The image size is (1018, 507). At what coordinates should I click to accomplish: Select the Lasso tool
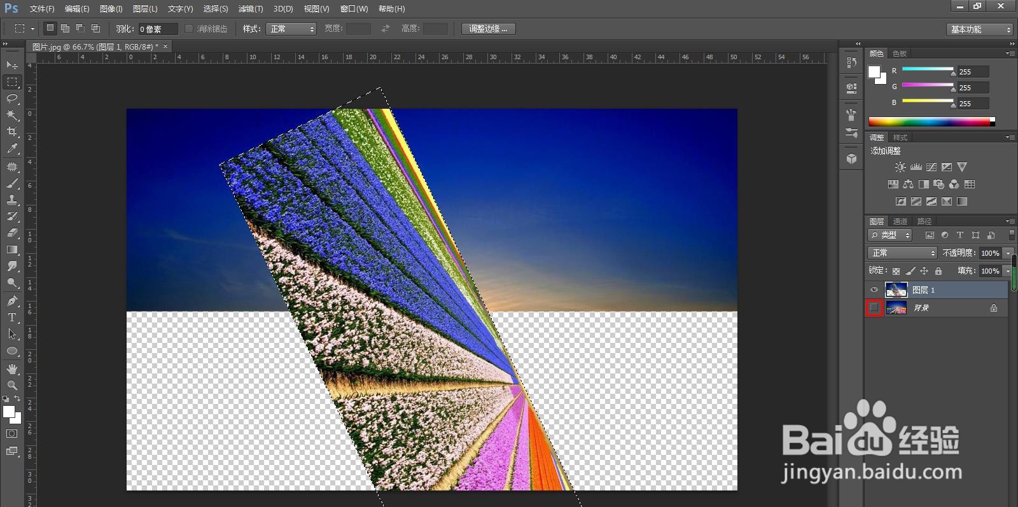pos(12,98)
